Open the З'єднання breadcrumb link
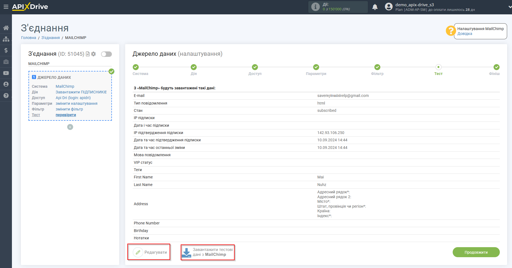Image resolution: width=512 pixels, height=268 pixels. tap(50, 38)
